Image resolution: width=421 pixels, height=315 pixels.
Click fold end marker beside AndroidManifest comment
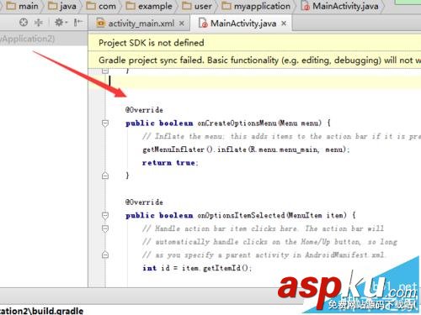click(x=105, y=255)
